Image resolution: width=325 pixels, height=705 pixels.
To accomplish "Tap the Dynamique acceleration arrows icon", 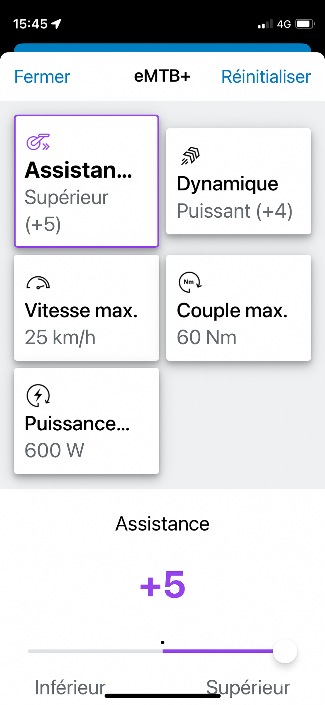I will pos(190,156).
